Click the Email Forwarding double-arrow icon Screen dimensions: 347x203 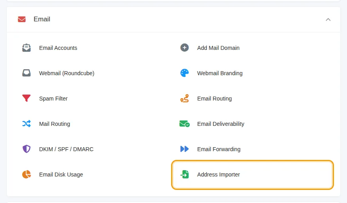(184, 149)
